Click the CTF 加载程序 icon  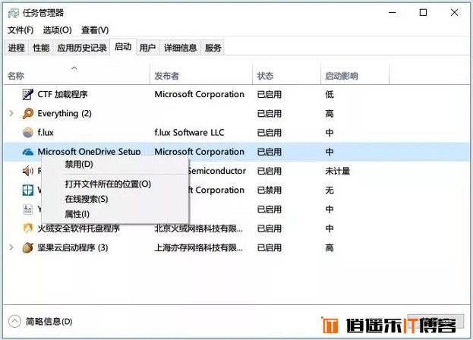click(x=28, y=94)
